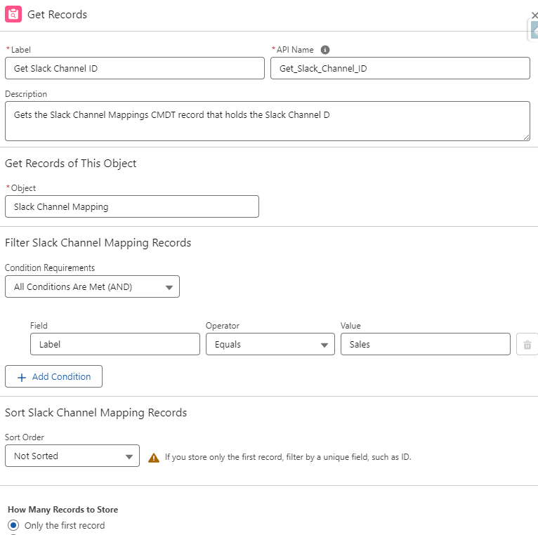
Task: Open the Operator Equals dropdown
Action: point(270,344)
